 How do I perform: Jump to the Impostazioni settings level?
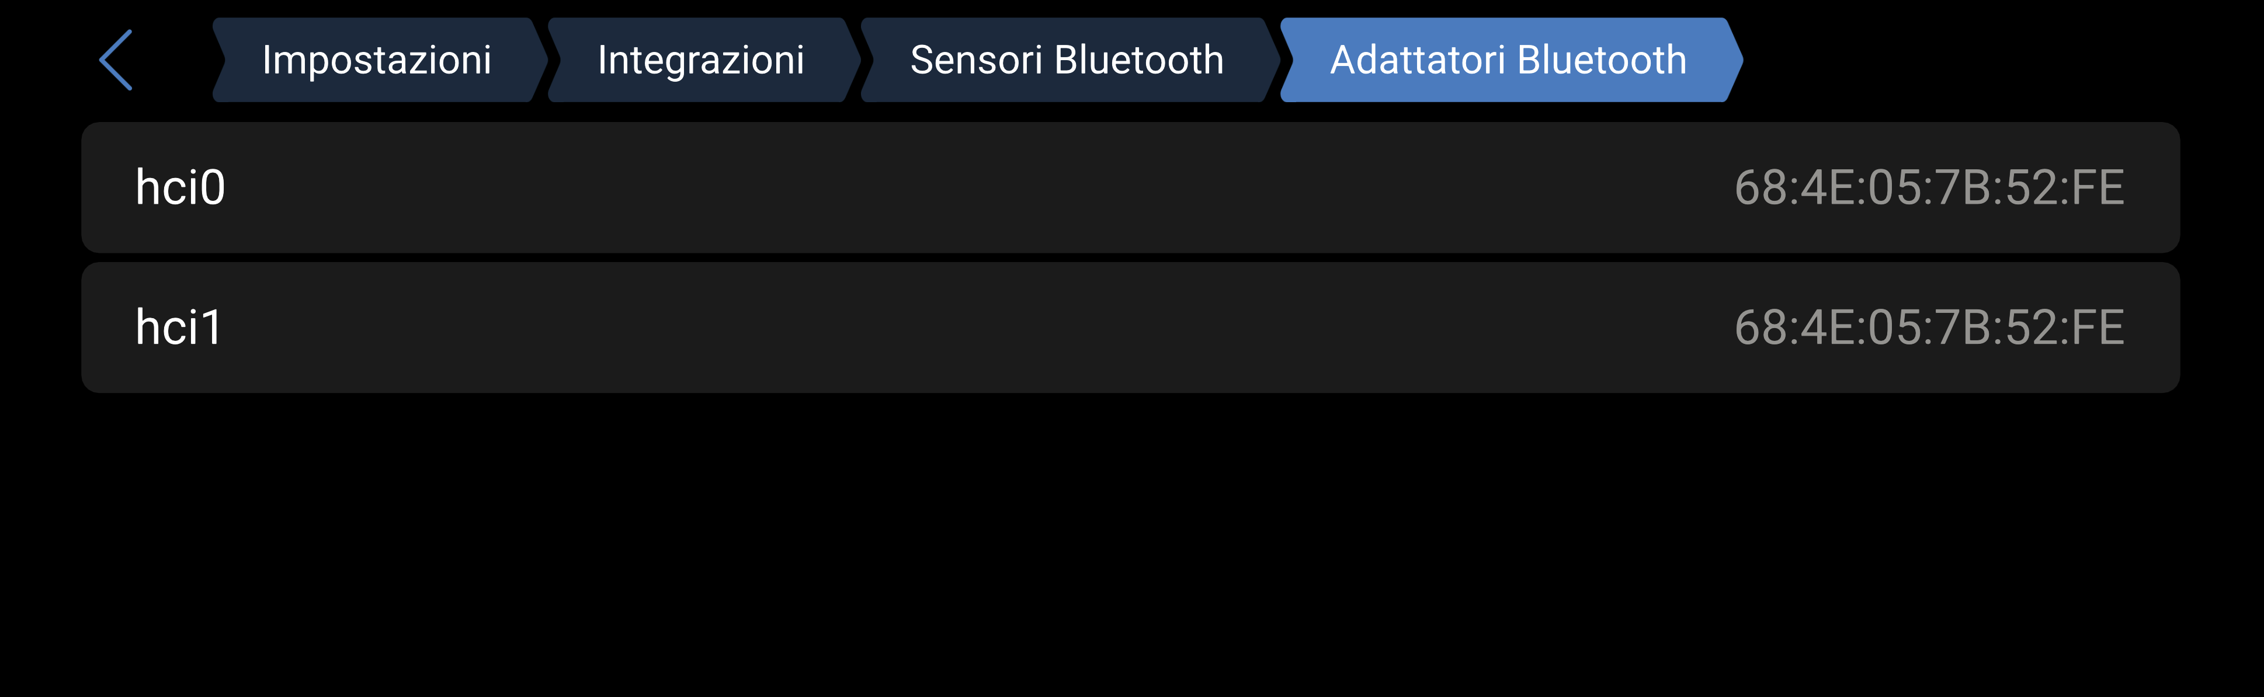click(376, 60)
